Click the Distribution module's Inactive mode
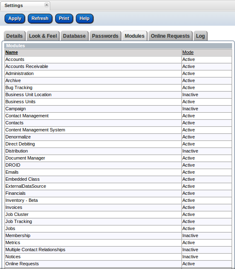This screenshot has width=235, height=269. (x=190, y=151)
